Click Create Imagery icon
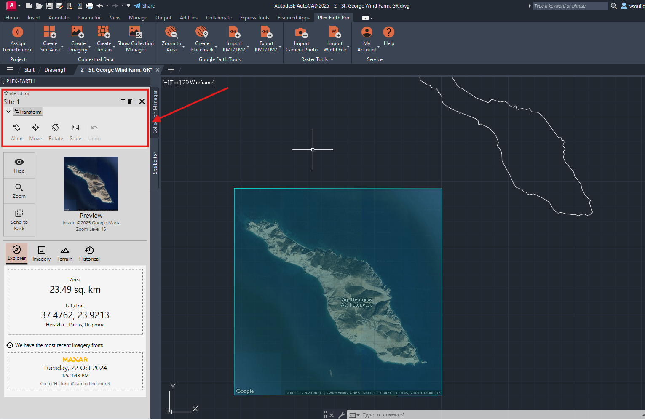 tap(78, 32)
